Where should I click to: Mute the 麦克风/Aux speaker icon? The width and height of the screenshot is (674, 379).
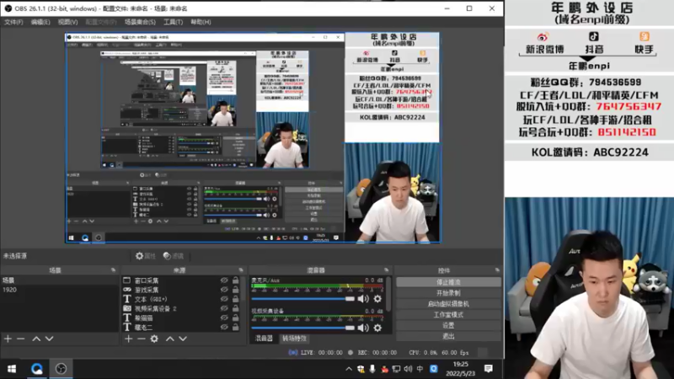[363, 299]
